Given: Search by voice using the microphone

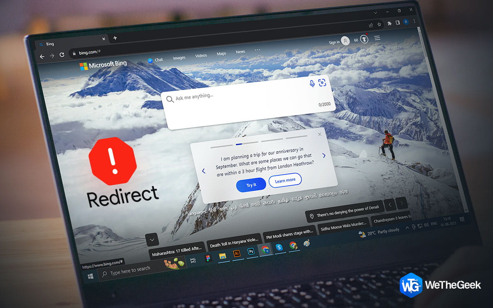Looking at the screenshot, I should click(x=312, y=83).
